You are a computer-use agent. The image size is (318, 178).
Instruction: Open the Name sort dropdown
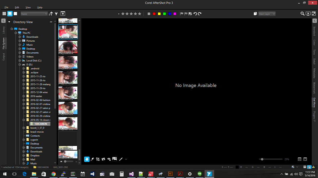34,14
